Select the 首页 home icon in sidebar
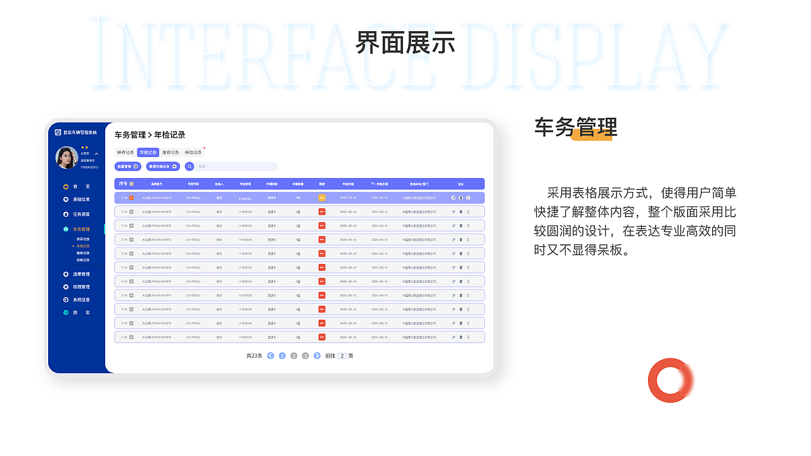Image resolution: width=811 pixels, height=456 pixels. pos(65,186)
